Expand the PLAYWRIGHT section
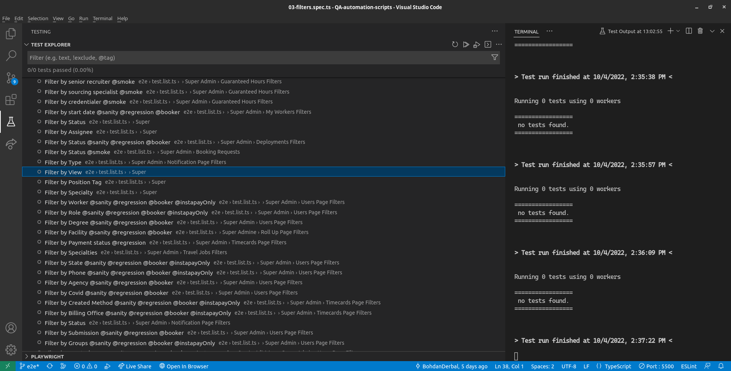Image resolution: width=731 pixels, height=371 pixels. click(x=27, y=357)
